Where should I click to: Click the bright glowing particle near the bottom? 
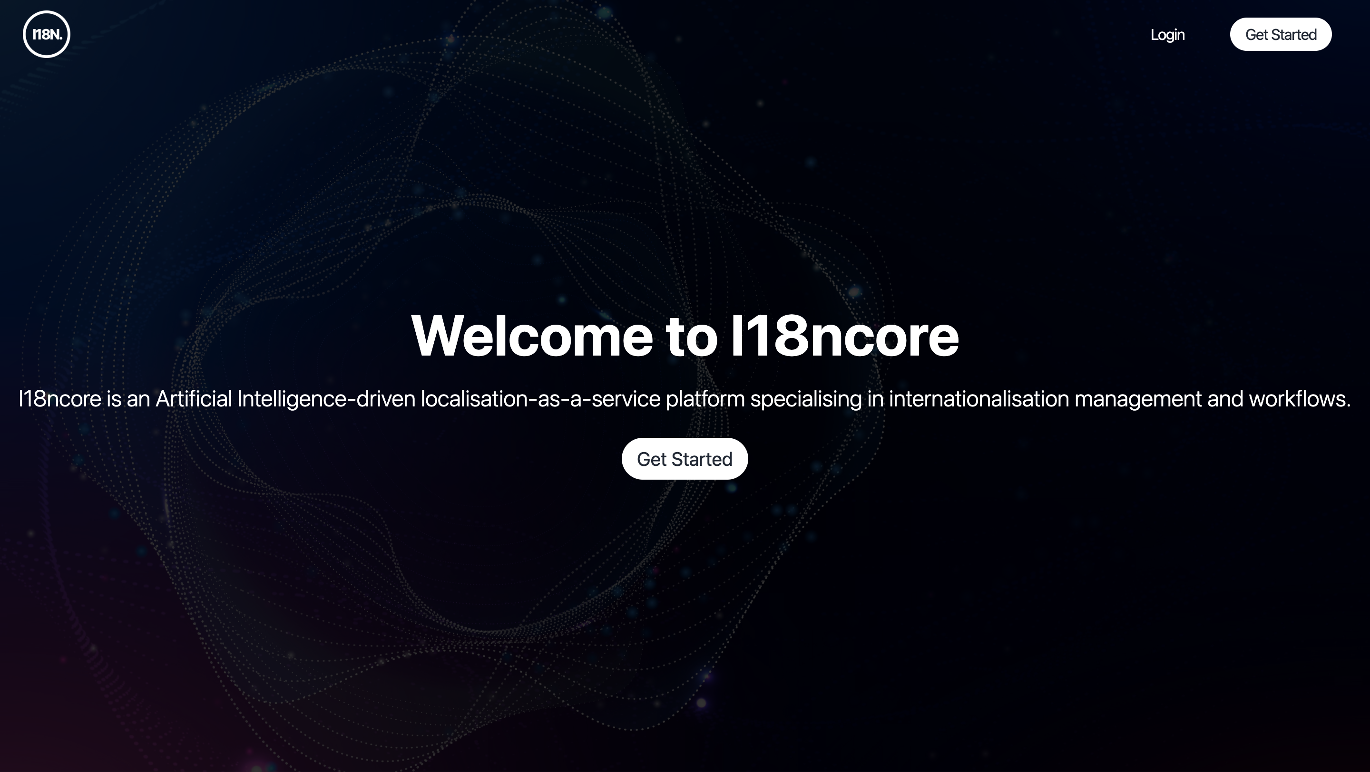[x=702, y=704]
